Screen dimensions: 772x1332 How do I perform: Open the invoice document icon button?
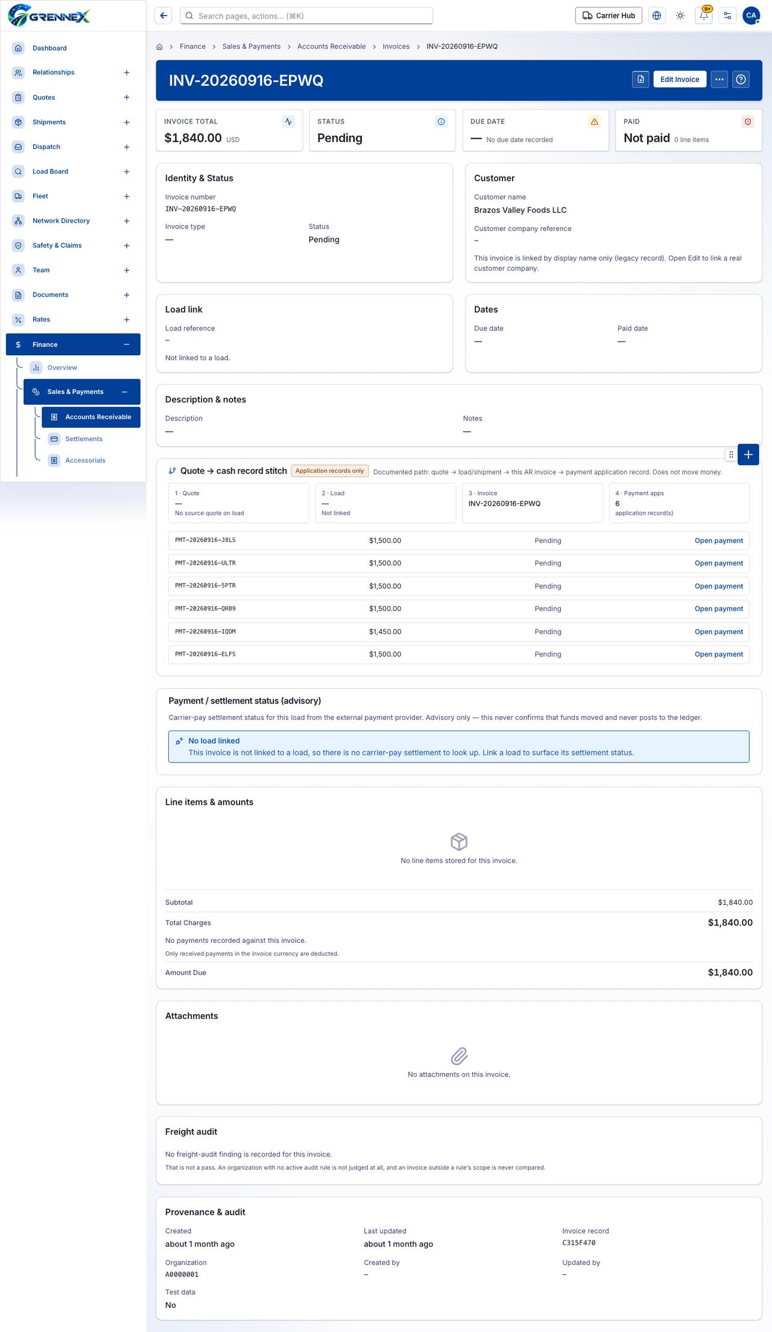641,79
